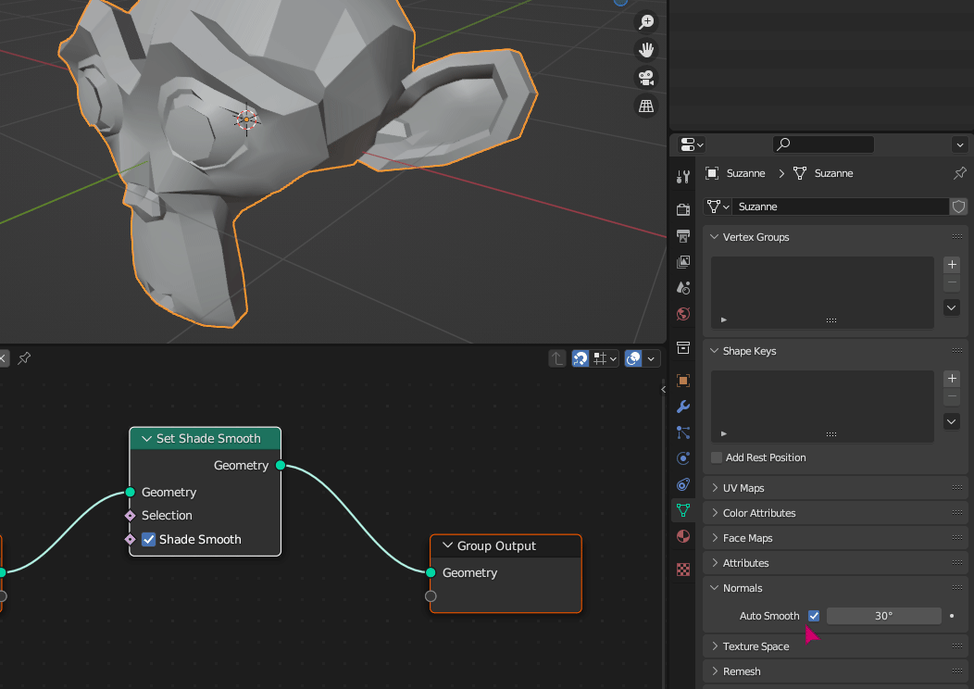The width and height of the screenshot is (974, 689).
Task: Expand the Vertex Groups list filter triangle
Action: (x=724, y=320)
